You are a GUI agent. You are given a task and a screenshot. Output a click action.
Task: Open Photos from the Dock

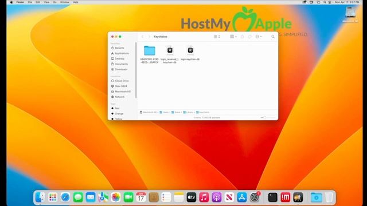[x=116, y=197]
